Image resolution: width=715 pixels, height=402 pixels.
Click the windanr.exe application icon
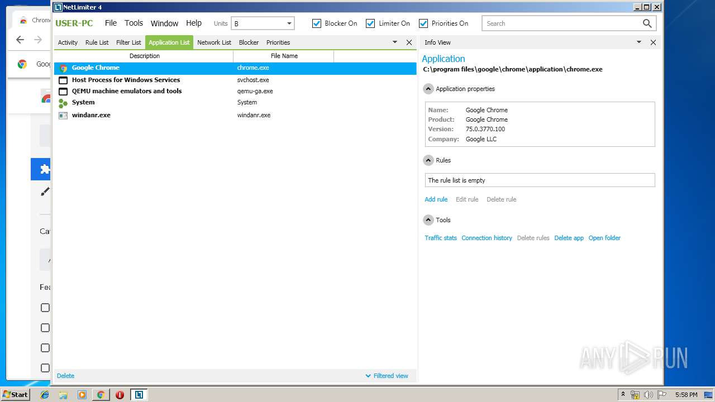click(63, 115)
